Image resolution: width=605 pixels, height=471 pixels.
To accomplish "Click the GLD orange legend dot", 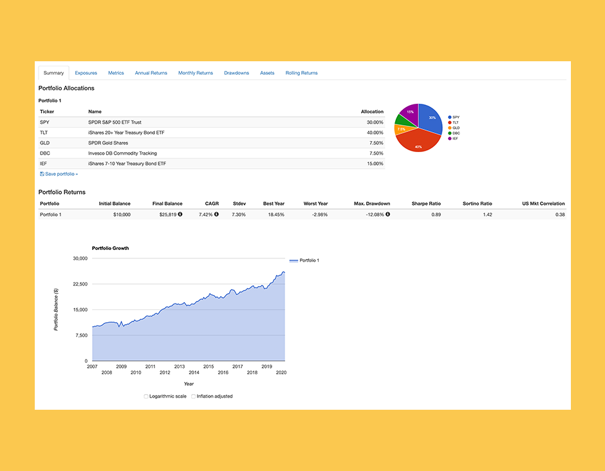I will coord(449,128).
